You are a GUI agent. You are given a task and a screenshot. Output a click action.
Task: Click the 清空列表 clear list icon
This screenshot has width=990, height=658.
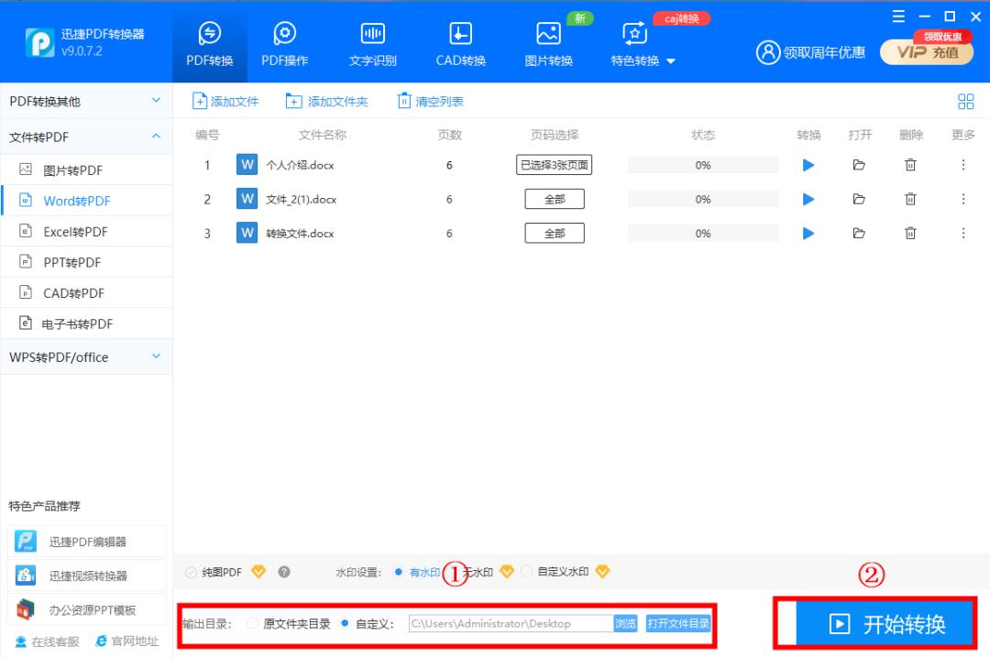[x=403, y=101]
